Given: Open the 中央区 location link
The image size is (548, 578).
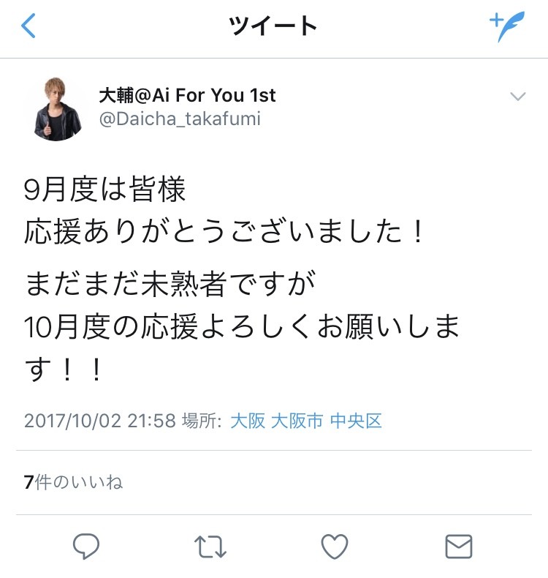Looking at the screenshot, I should tap(356, 421).
